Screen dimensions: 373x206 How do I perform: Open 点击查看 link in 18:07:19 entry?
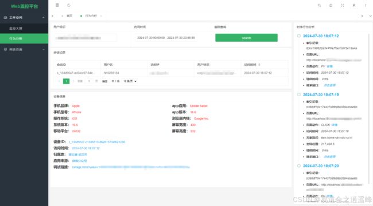[329, 157]
